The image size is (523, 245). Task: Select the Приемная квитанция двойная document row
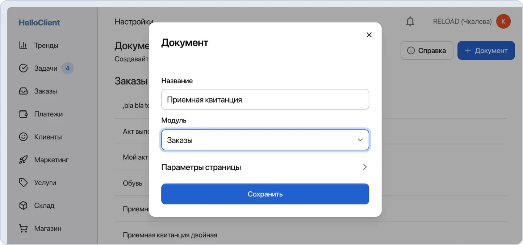(x=171, y=235)
